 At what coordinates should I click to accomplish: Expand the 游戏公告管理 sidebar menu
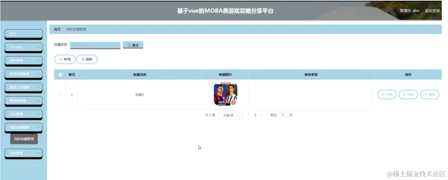click(x=23, y=87)
